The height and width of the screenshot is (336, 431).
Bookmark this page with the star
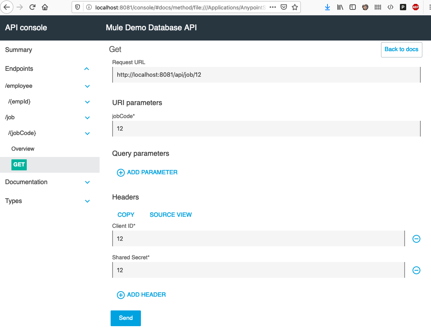[x=295, y=7]
